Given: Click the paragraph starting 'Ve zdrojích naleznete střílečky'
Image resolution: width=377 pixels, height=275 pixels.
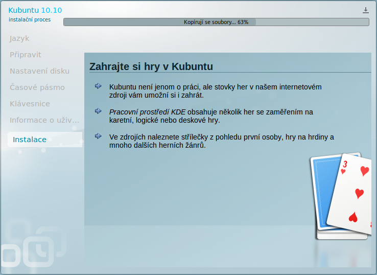Looking at the screenshot, I should (x=221, y=141).
